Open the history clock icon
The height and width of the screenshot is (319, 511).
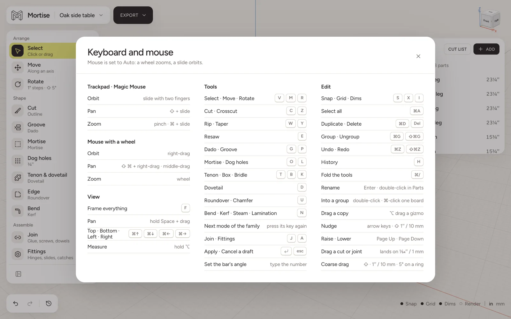(x=49, y=304)
